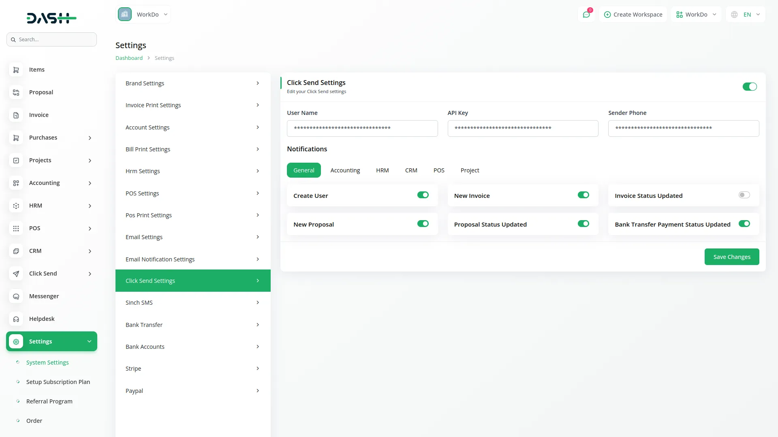Switch to the HRM notifications tab
Viewport: 778px width, 437px height.
(382, 170)
